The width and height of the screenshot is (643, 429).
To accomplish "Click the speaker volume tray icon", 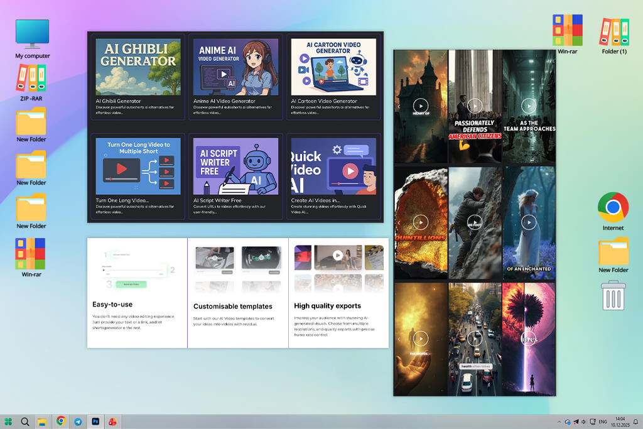I will (x=583, y=421).
